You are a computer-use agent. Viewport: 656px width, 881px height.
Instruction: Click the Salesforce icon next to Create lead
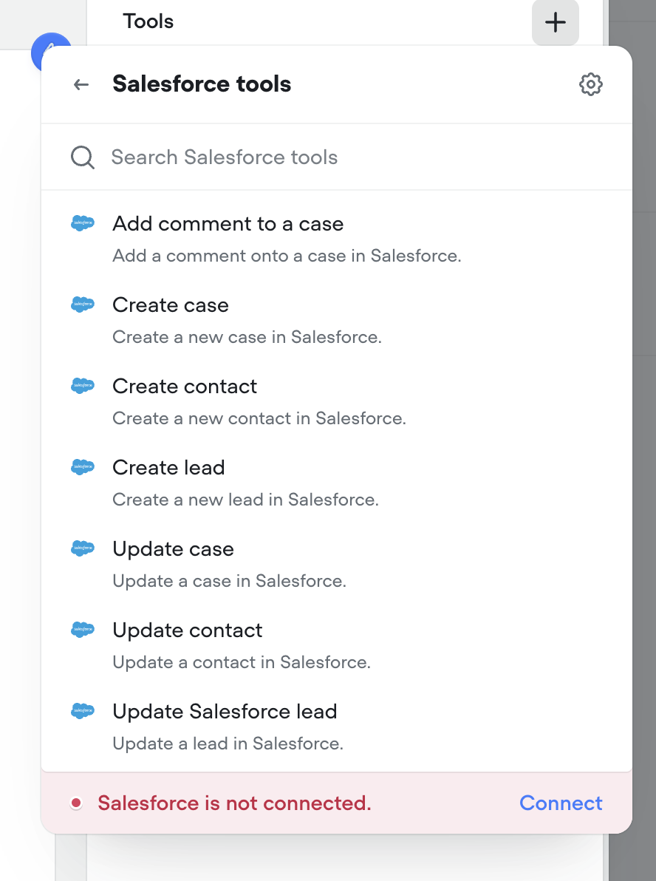83,466
